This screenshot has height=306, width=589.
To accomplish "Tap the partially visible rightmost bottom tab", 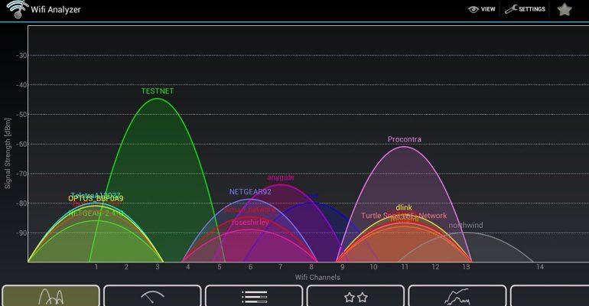I will pyautogui.click(x=549, y=296).
